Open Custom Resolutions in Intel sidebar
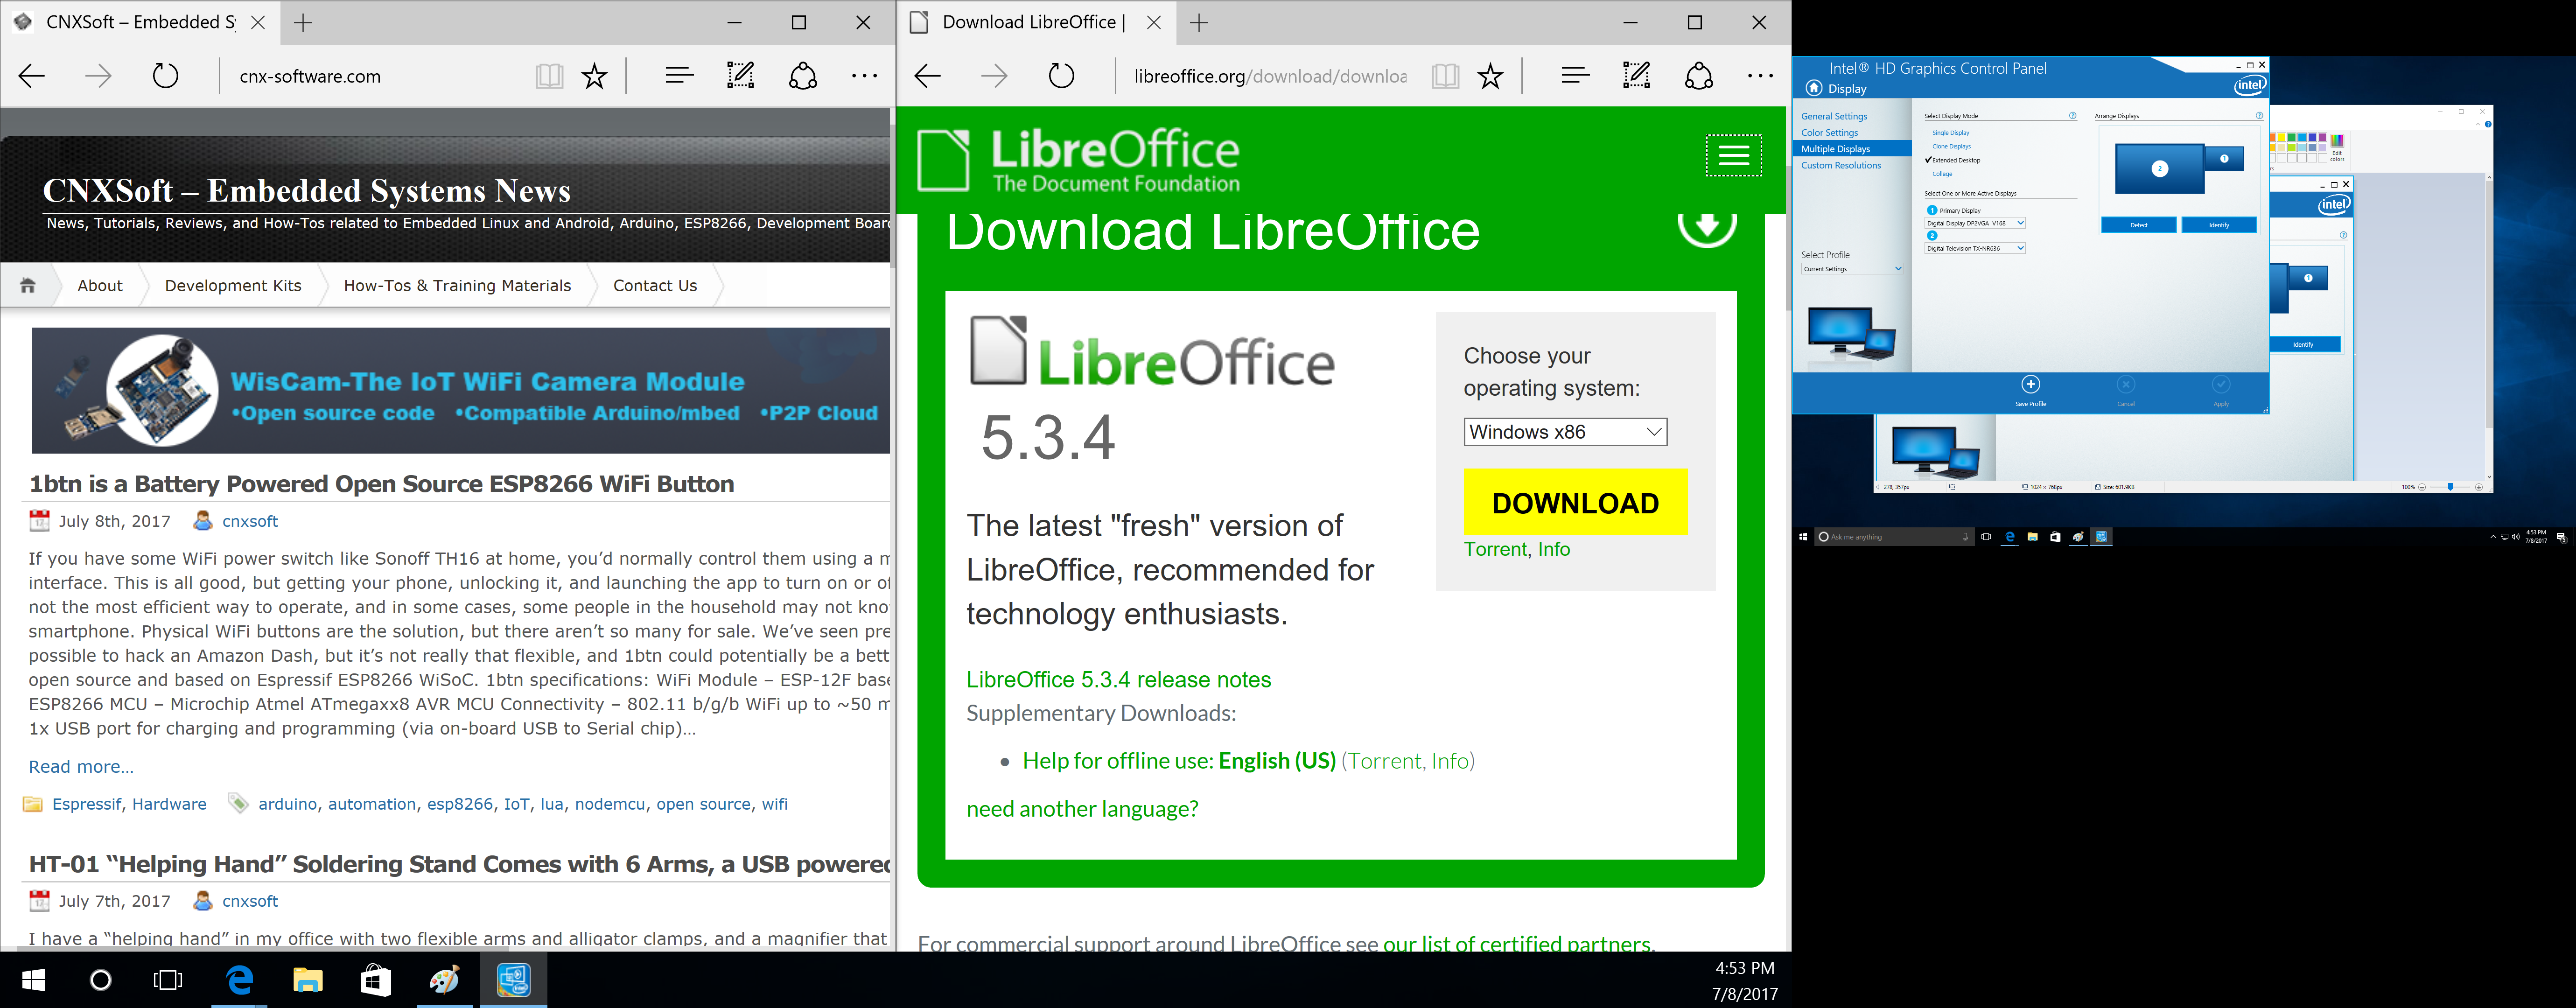 tap(1841, 165)
